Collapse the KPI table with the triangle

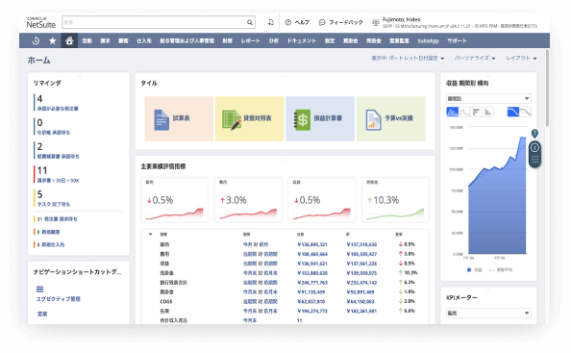click(x=150, y=235)
